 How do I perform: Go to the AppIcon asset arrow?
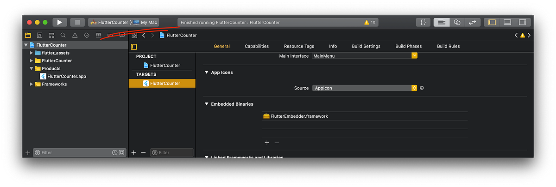422,88
